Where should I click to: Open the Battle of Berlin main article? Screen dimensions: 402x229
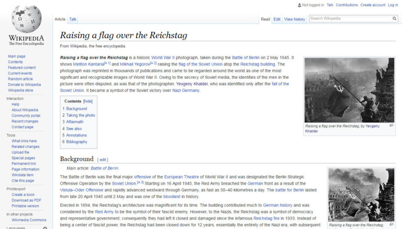105,168
